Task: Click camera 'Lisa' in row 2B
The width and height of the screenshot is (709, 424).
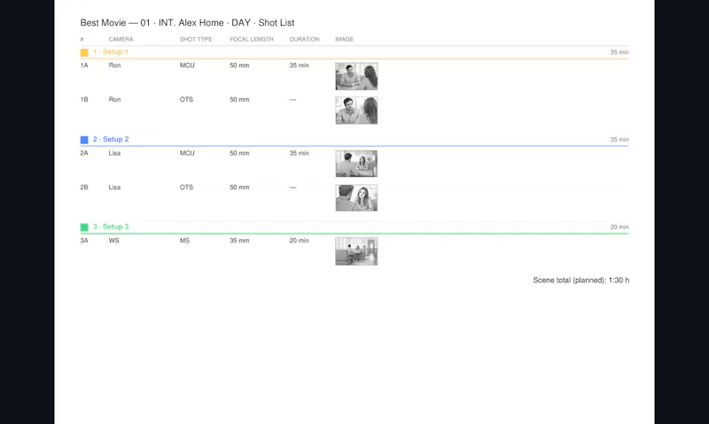Action: (x=114, y=187)
